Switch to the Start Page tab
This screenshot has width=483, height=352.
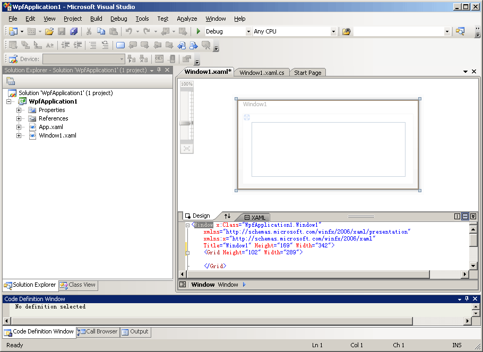(x=307, y=72)
